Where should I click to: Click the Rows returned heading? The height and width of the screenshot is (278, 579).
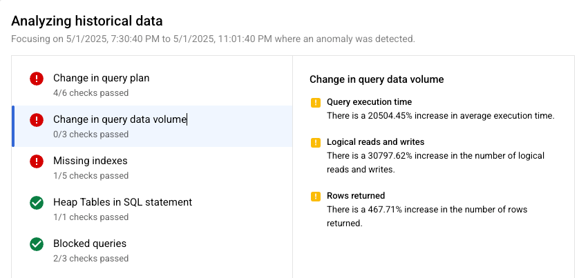click(x=355, y=196)
